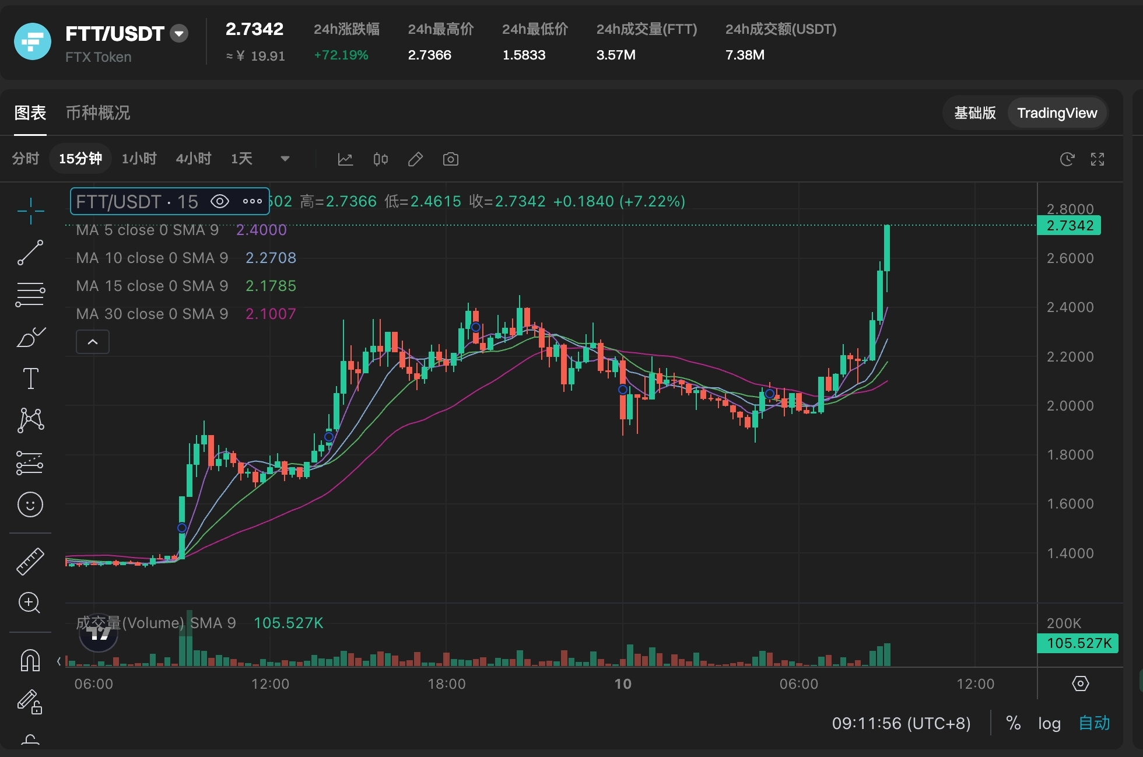Take a chart snapshot with camera icon
1143x757 pixels.
450,159
